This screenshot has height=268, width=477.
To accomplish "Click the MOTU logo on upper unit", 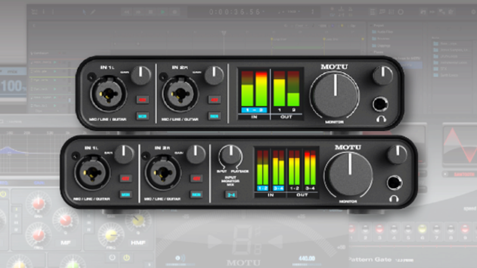I will point(334,67).
